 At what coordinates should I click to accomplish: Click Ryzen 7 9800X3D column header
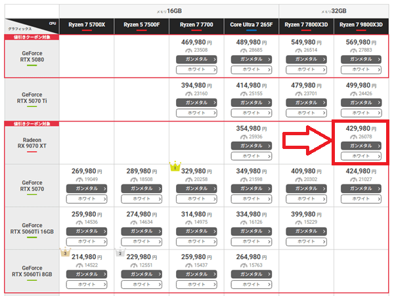(361, 25)
